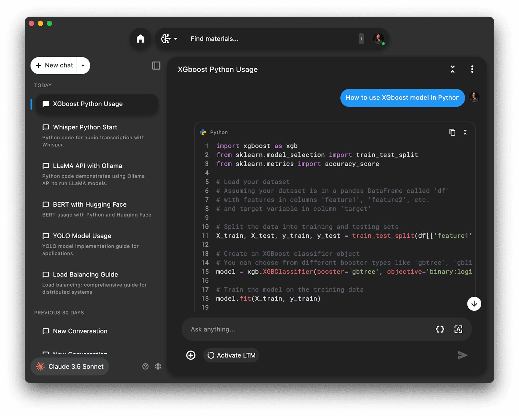Open chat options three-dot menu
This screenshot has height=416, width=519.
tap(472, 69)
